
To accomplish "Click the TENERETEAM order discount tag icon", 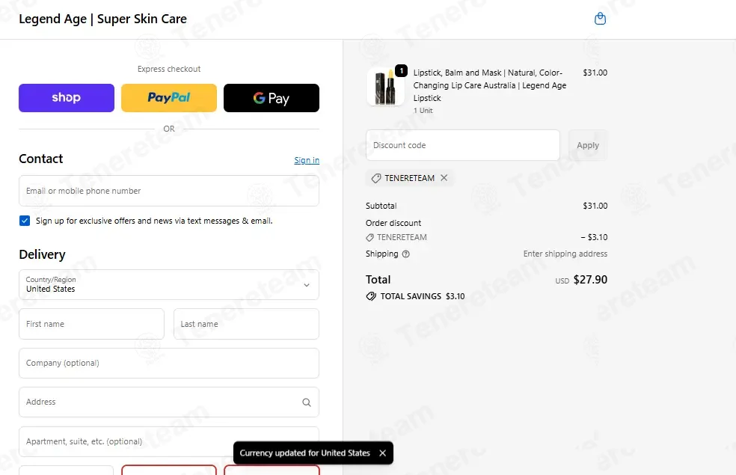I will click(370, 238).
